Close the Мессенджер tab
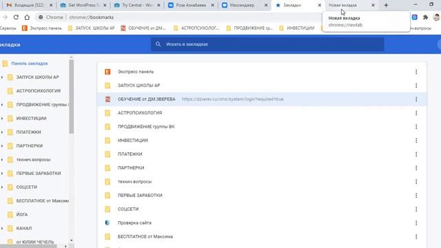 (x=266, y=5)
